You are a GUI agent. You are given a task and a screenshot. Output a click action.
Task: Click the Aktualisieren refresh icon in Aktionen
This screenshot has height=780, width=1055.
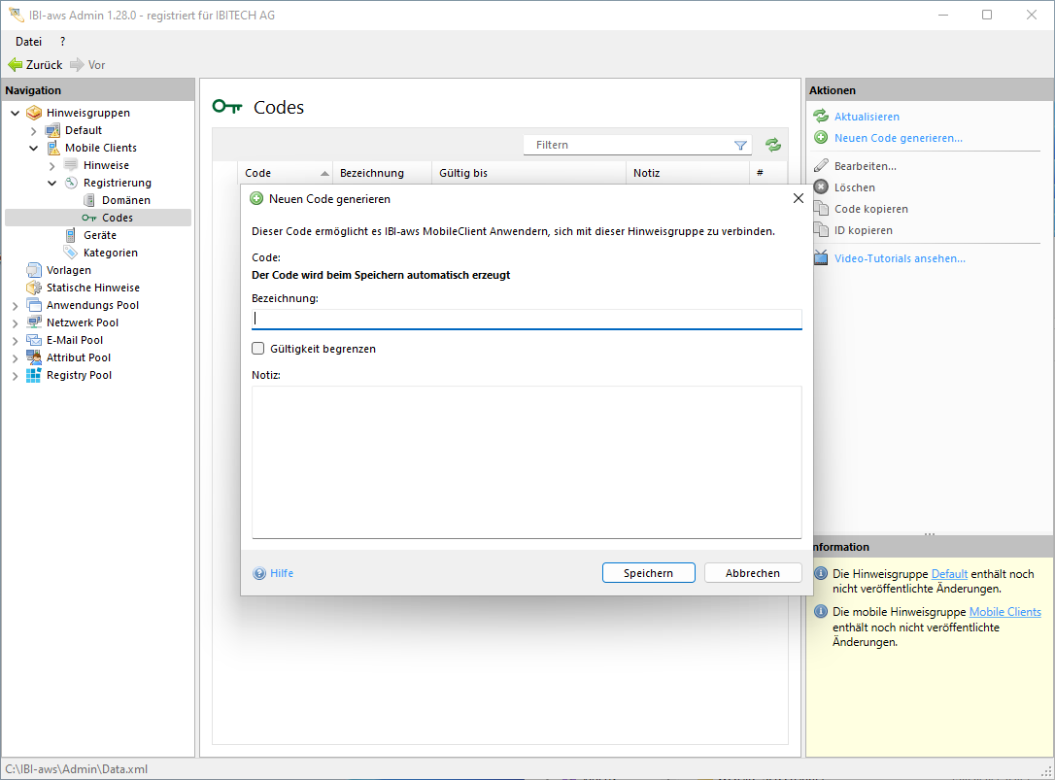[x=821, y=117]
